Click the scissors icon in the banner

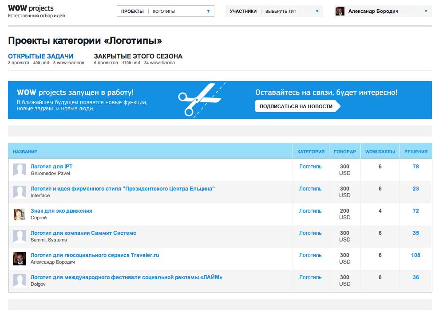(201, 100)
